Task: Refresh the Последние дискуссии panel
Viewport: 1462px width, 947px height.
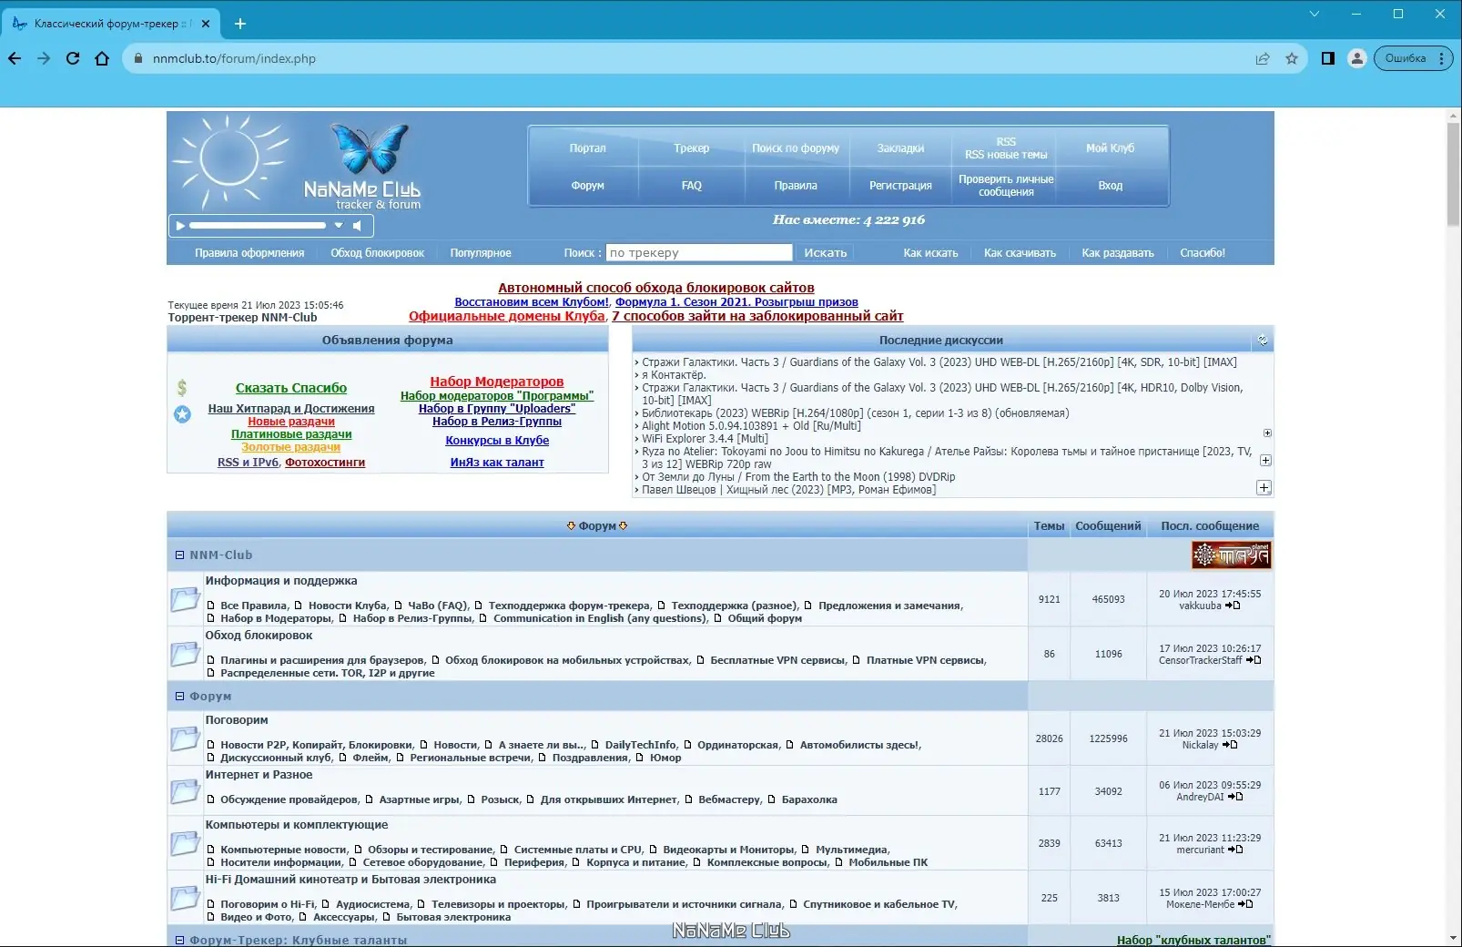Action: [x=1263, y=341]
